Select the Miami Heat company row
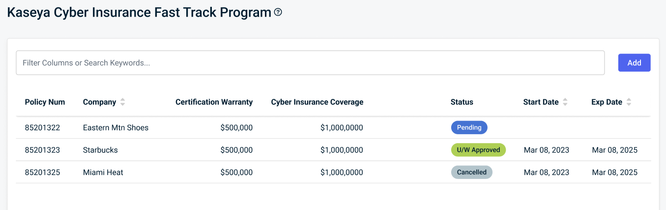The image size is (666, 210). point(333,172)
